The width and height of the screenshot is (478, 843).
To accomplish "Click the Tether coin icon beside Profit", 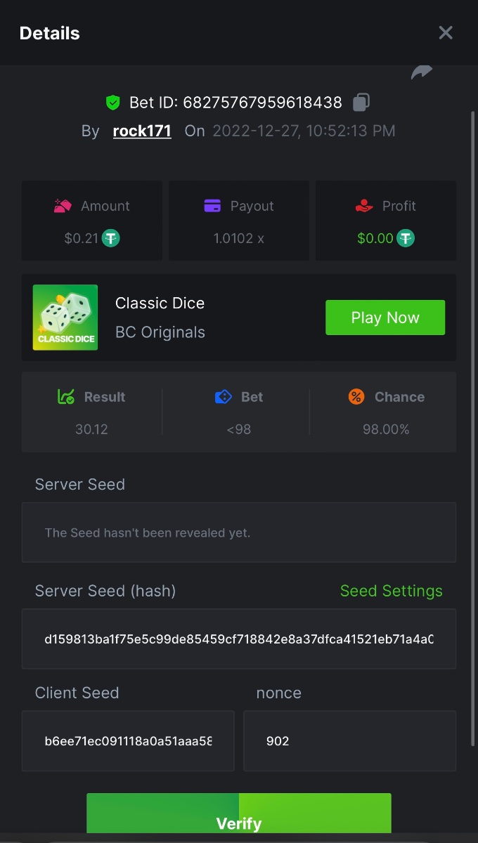I will point(406,238).
